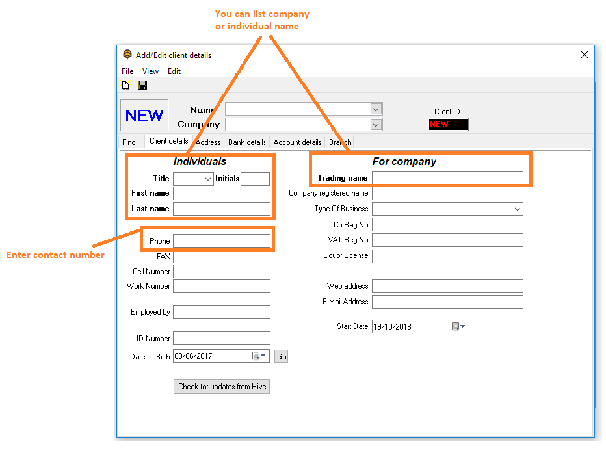The image size is (606, 453).
Task: Click the New document toolbar icon
Action: (x=126, y=86)
